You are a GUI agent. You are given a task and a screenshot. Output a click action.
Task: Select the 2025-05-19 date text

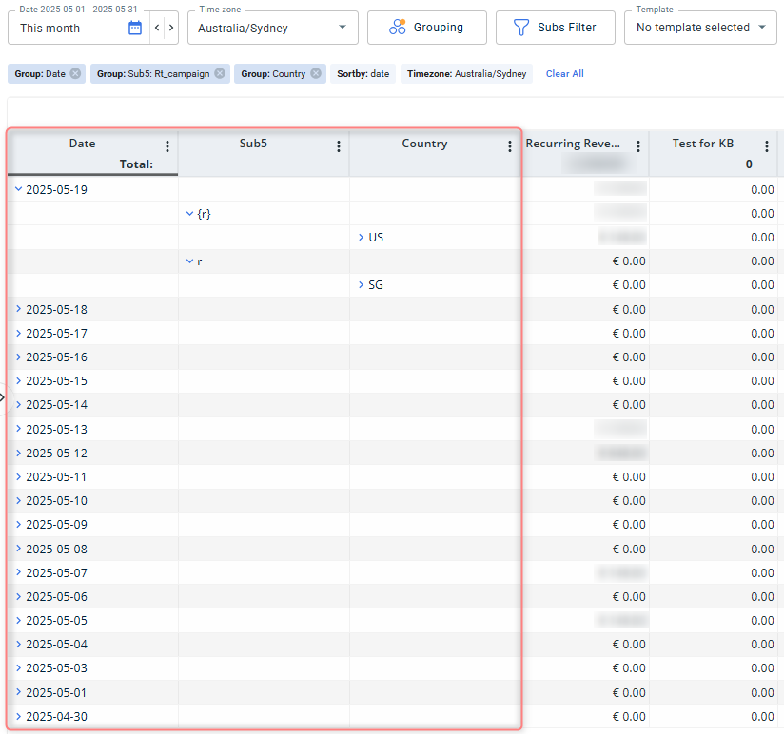[x=56, y=190]
